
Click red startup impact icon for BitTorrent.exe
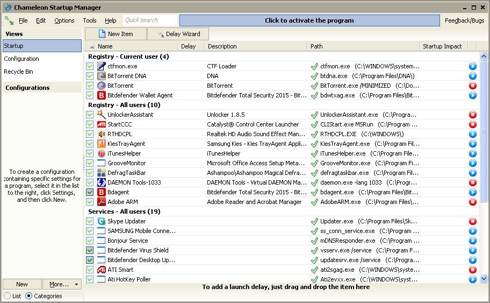point(472,86)
